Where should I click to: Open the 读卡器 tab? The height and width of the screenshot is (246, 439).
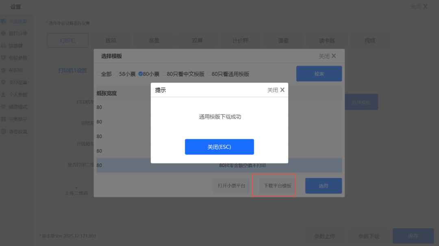(327, 41)
